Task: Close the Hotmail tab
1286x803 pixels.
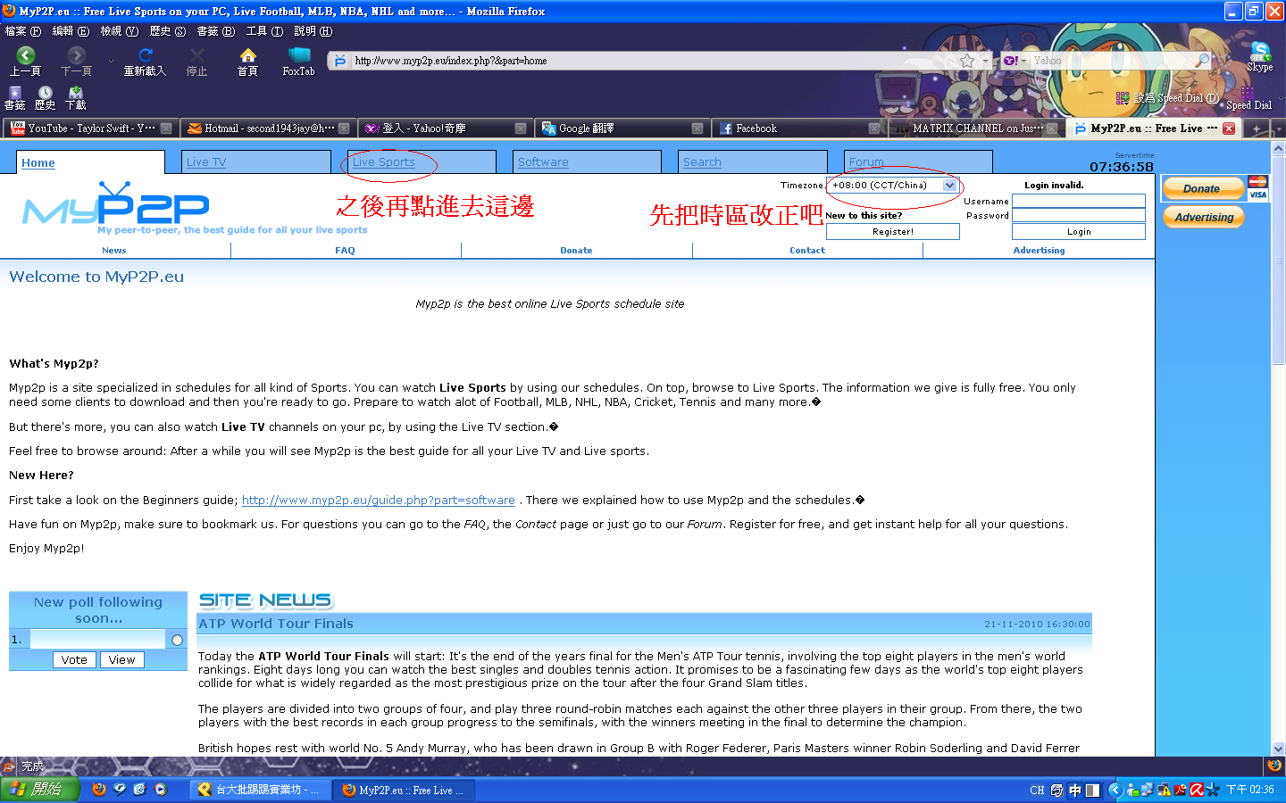Action: (344, 128)
